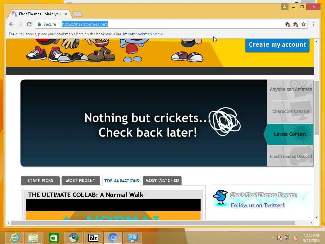Open the Chrome three-dot menu
The height and width of the screenshot is (244, 325).
pyautogui.click(x=314, y=24)
